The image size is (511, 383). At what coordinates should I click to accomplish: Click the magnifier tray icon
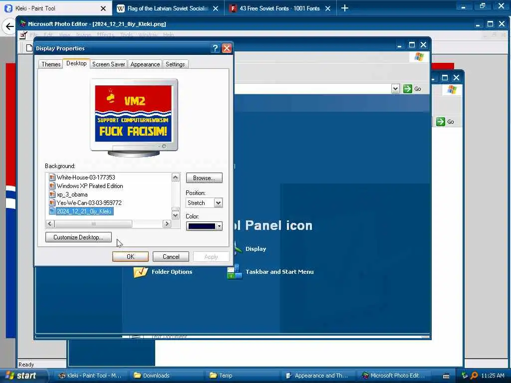[474, 376]
